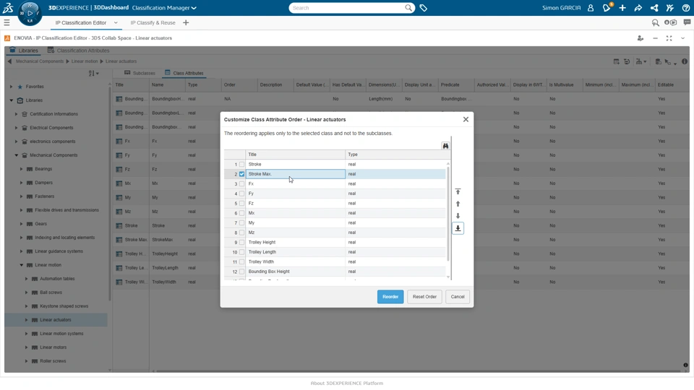Check the Fx attribute checkbox

241,184
